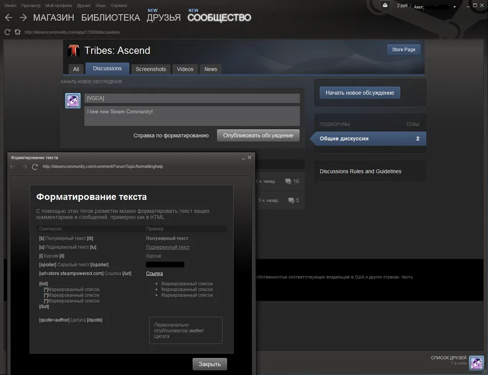Click the discussion title field with [VGCA]
488x375 pixels.
pos(192,99)
